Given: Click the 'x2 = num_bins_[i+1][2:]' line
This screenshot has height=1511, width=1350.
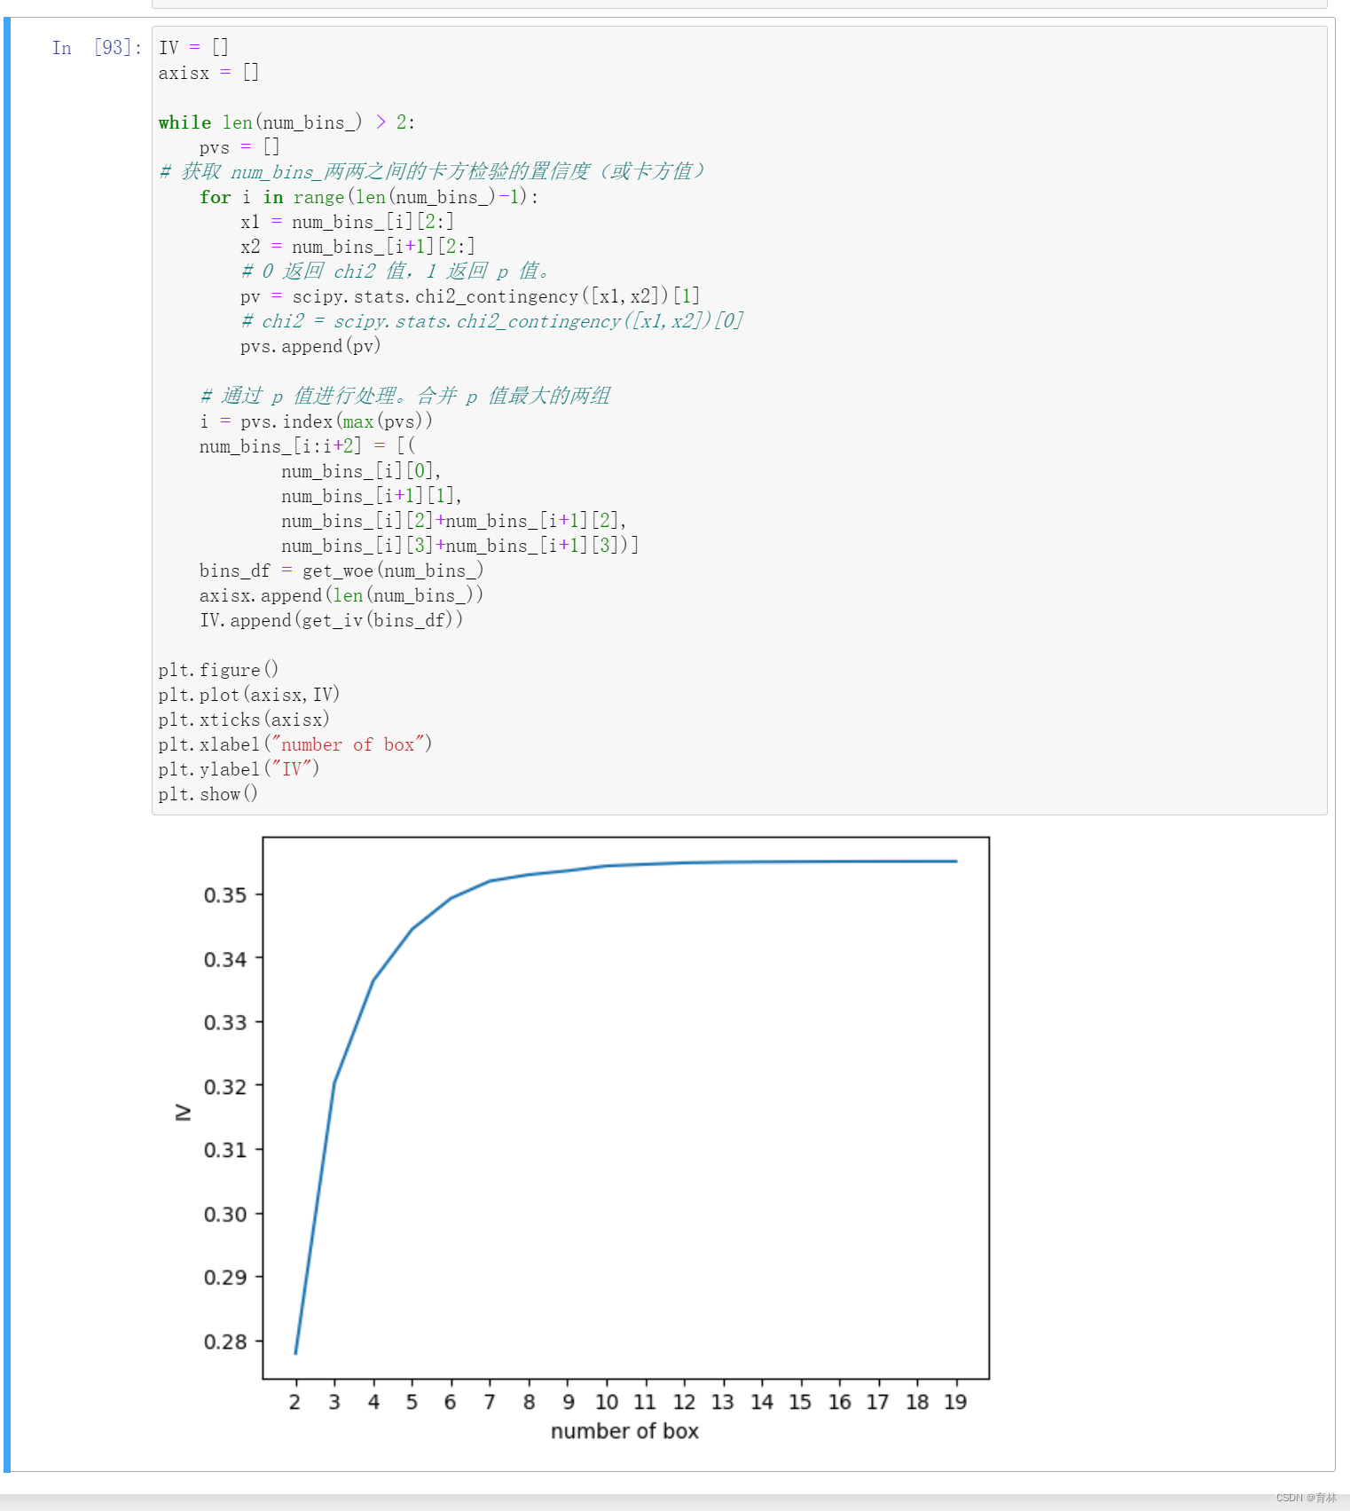Looking at the screenshot, I should [x=357, y=247].
